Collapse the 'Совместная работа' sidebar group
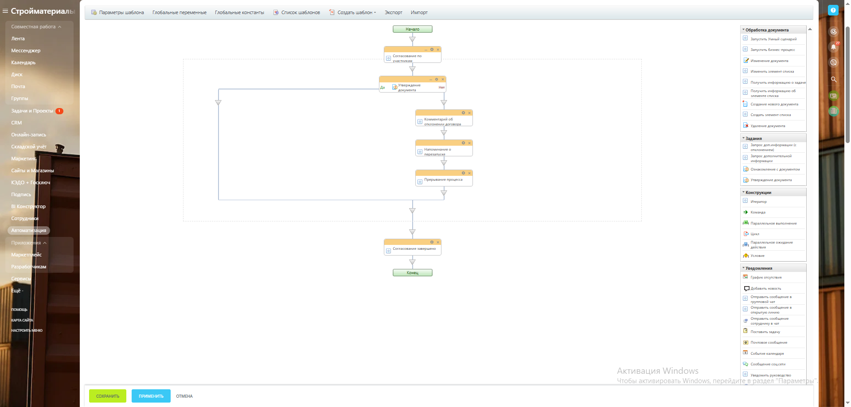 59,27
